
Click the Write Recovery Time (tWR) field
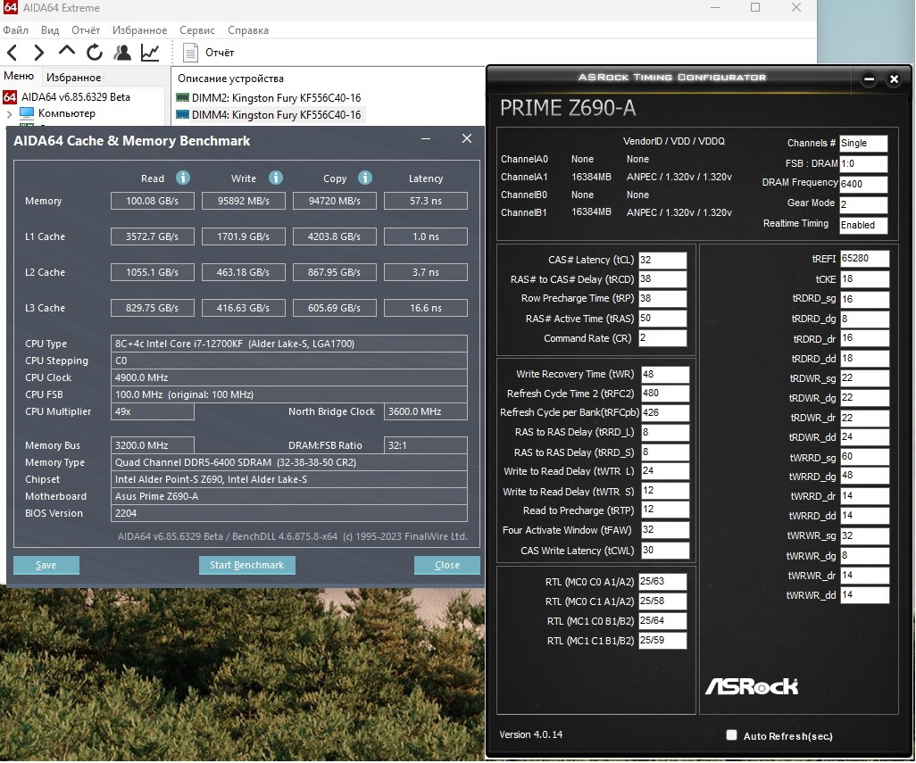665,374
